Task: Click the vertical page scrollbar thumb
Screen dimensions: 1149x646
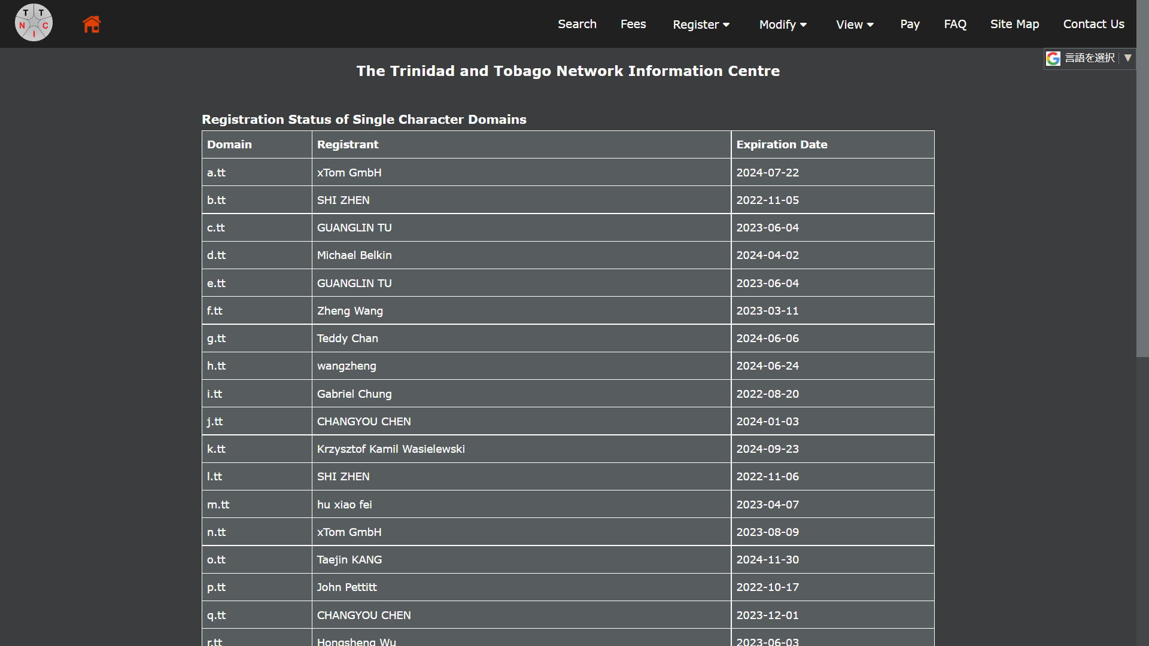Action: pos(1142,179)
